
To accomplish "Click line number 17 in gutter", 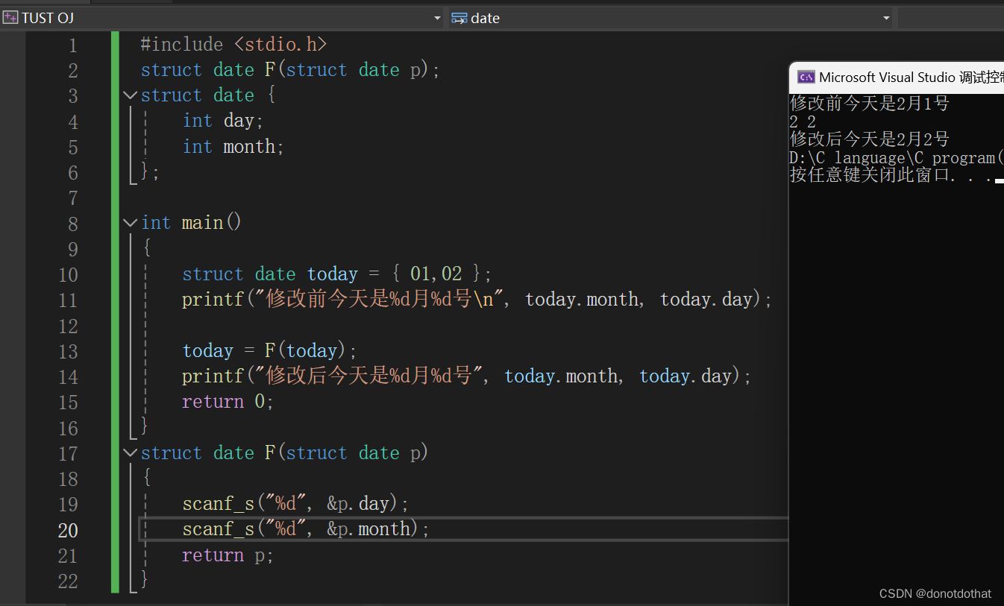I will pyautogui.click(x=68, y=454).
